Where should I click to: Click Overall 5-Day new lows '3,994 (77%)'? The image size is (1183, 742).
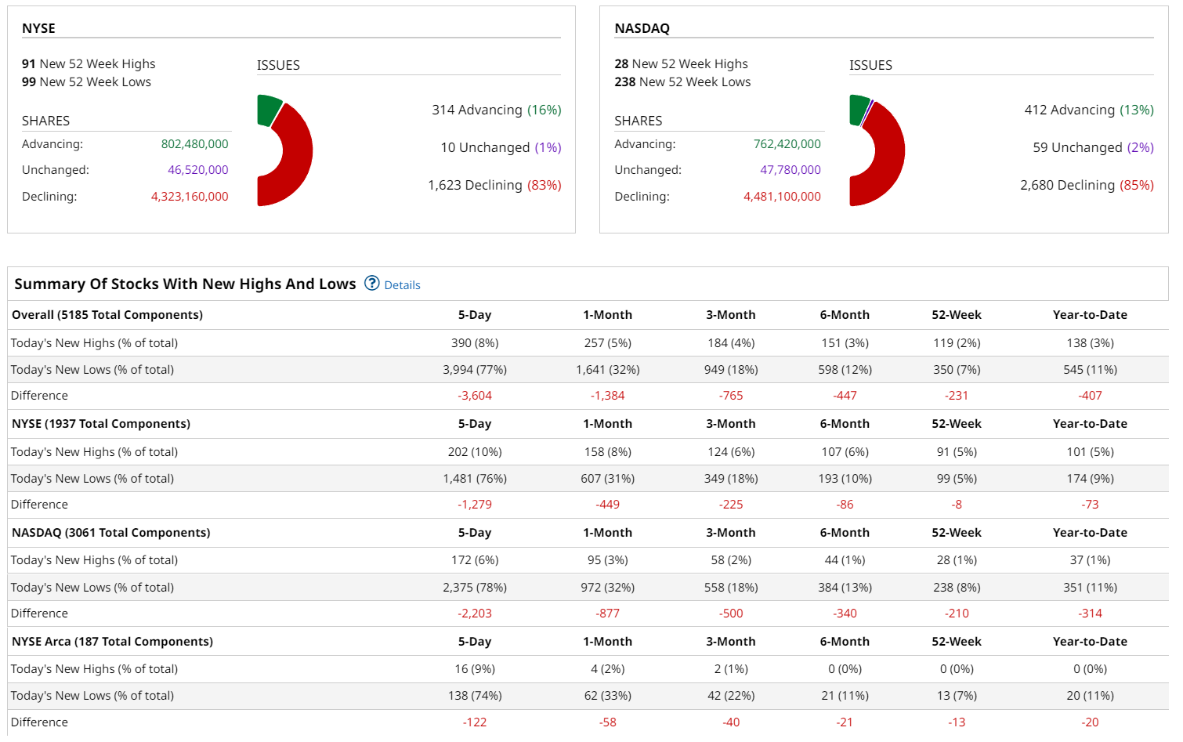pos(475,370)
